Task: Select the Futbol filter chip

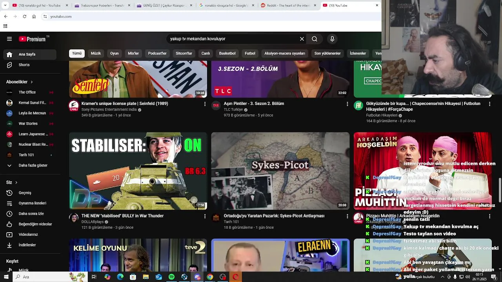Action: pyautogui.click(x=250, y=53)
